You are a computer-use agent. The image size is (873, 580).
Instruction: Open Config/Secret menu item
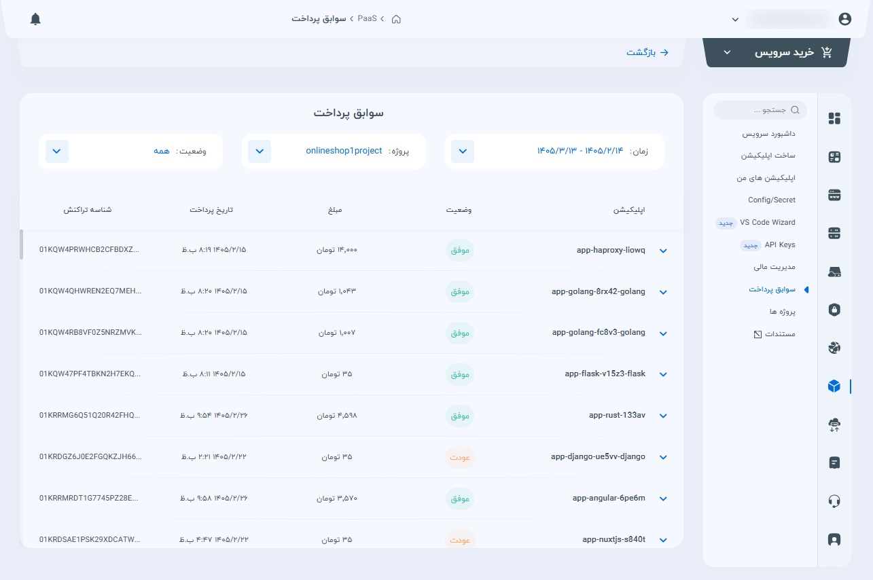(772, 200)
